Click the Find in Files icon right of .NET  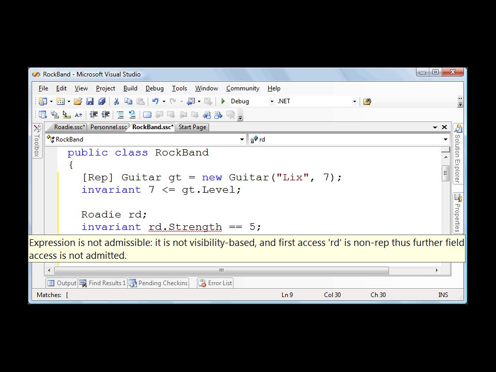click(x=367, y=102)
